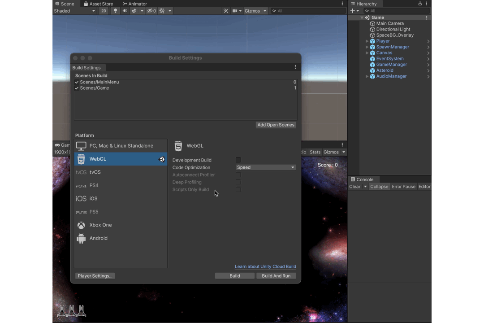Open the Console Clear options dropdown arrow
This screenshot has width=484, height=323.
pos(365,187)
